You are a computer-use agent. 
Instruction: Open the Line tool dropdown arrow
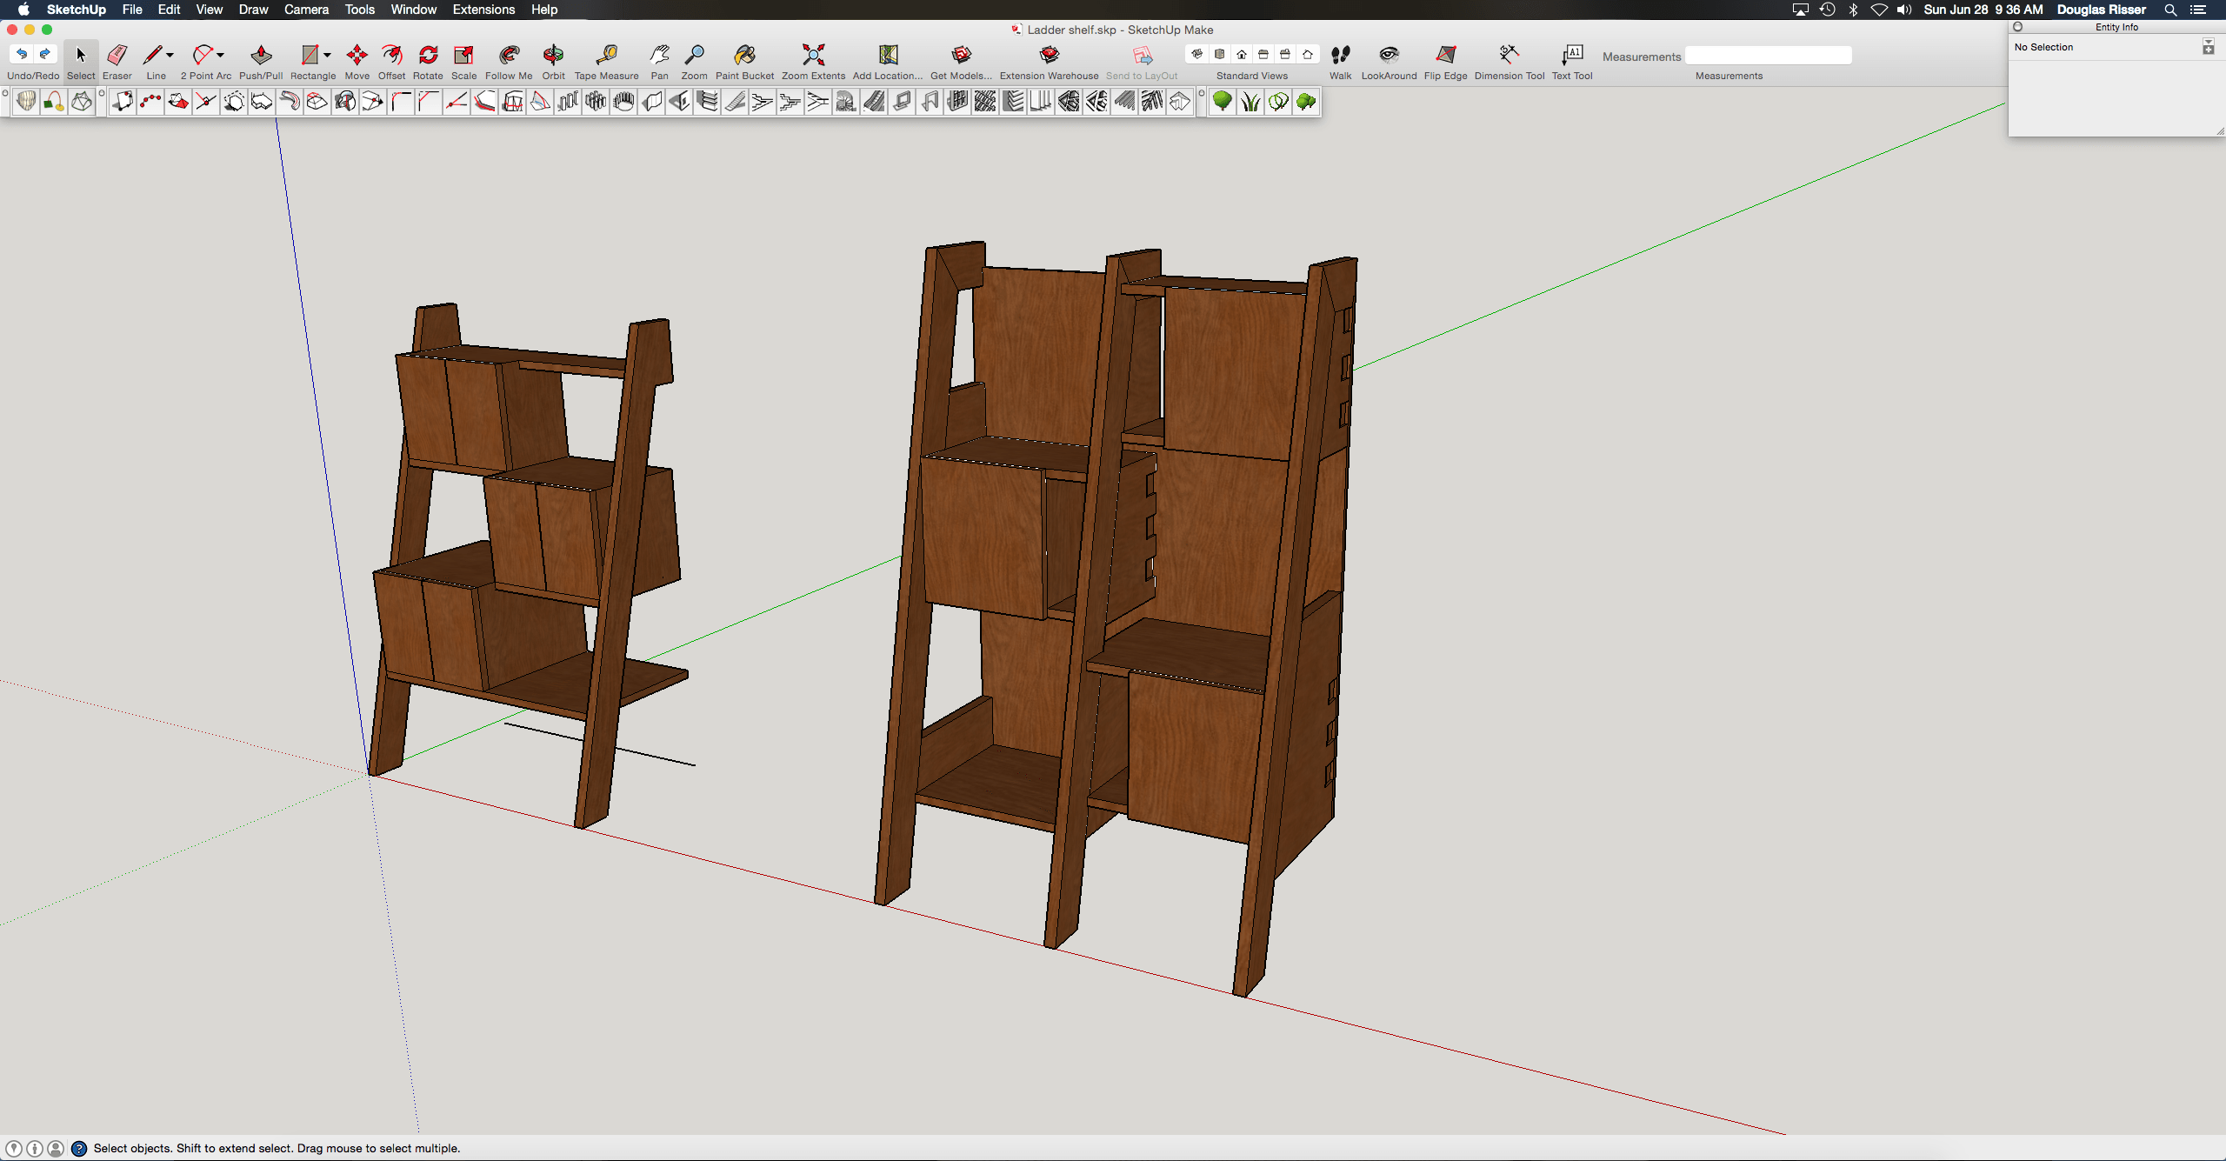coord(170,55)
